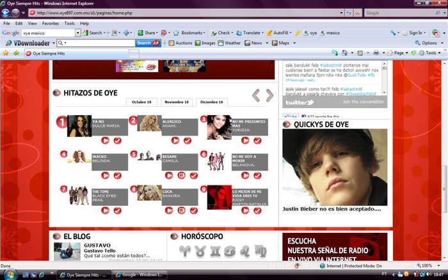Switch to Google window in taskbar
This screenshot has height=280, width=448.
click(140, 275)
